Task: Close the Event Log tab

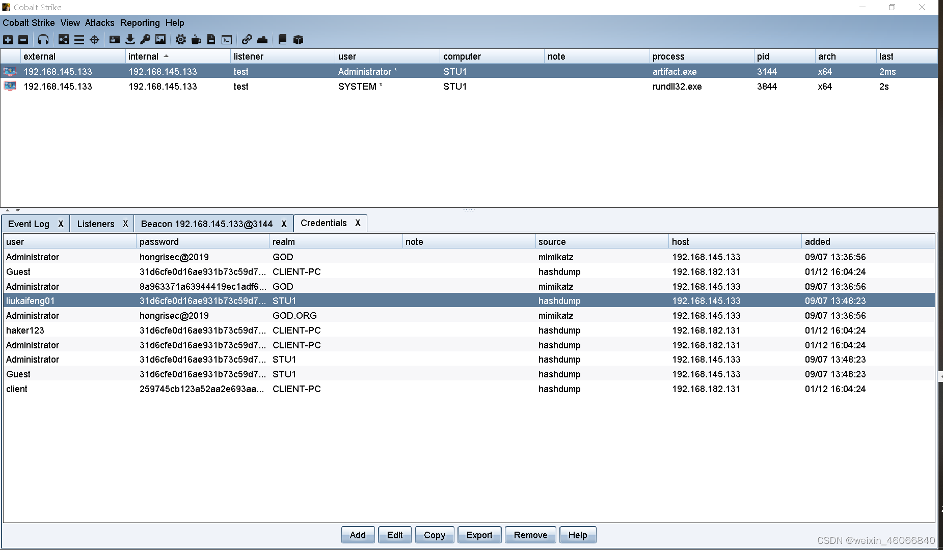Action: click(61, 224)
